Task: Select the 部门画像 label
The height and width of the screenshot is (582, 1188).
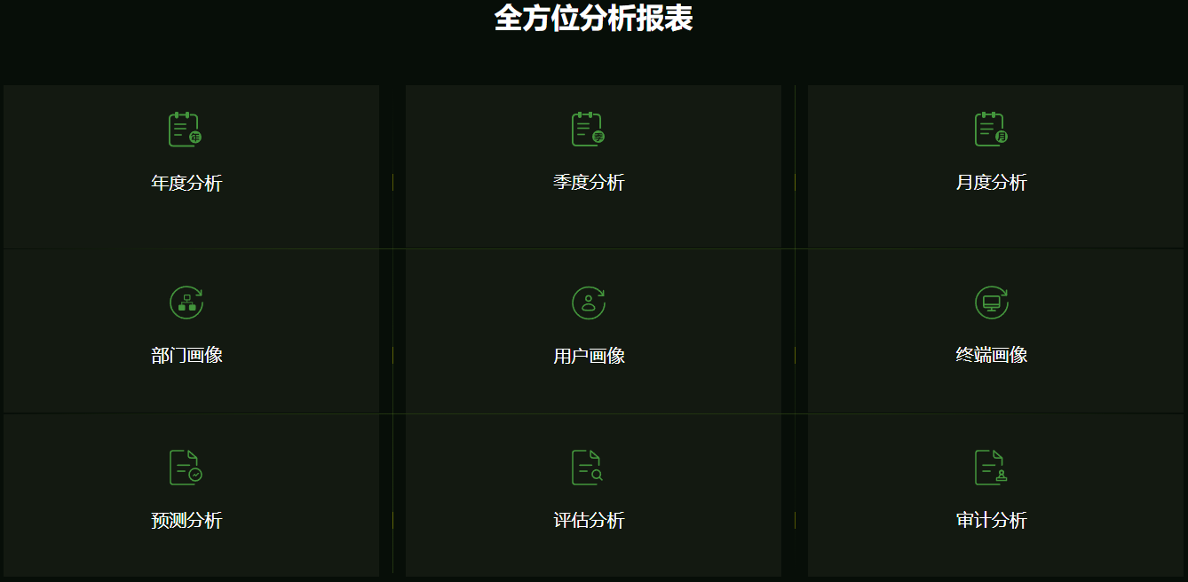Action: tap(186, 356)
